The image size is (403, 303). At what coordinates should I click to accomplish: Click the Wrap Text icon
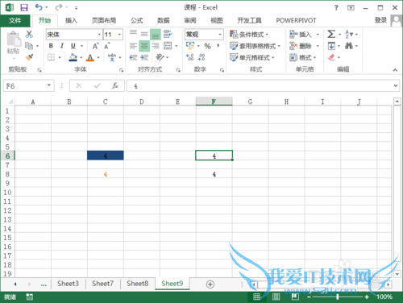pyautogui.click(x=168, y=34)
